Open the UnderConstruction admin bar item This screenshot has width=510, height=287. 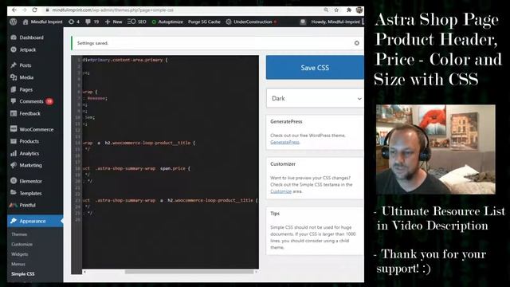point(251,22)
